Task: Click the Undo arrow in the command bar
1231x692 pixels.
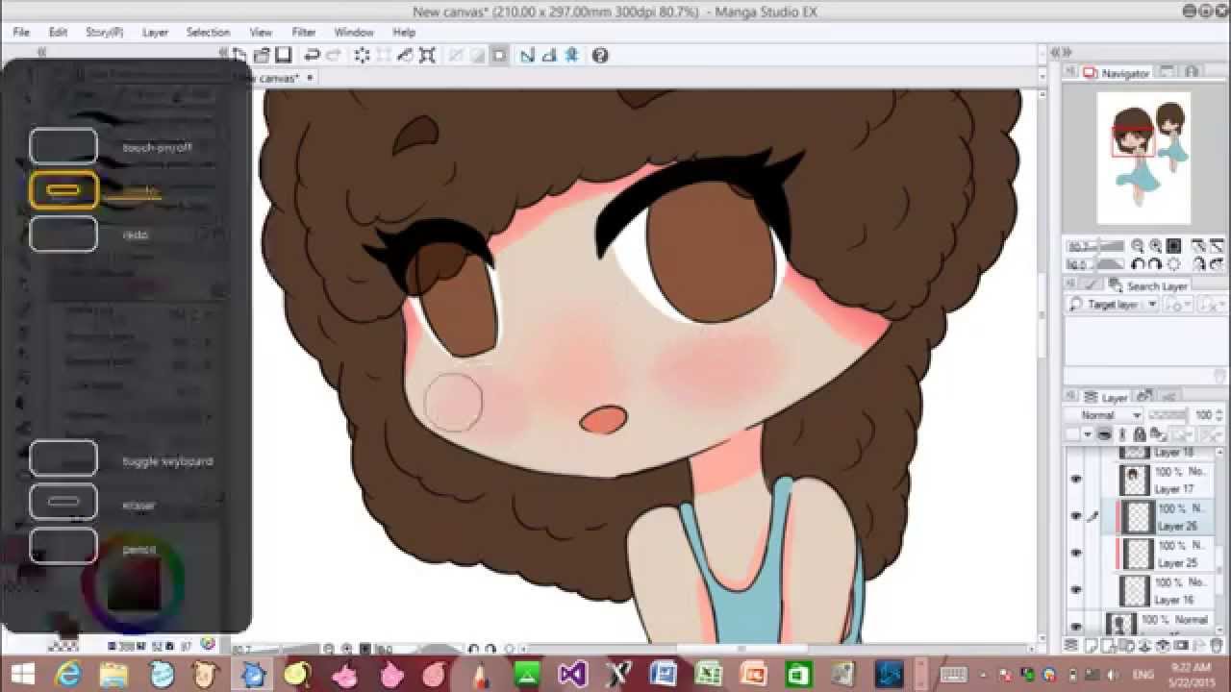Action: click(312, 56)
